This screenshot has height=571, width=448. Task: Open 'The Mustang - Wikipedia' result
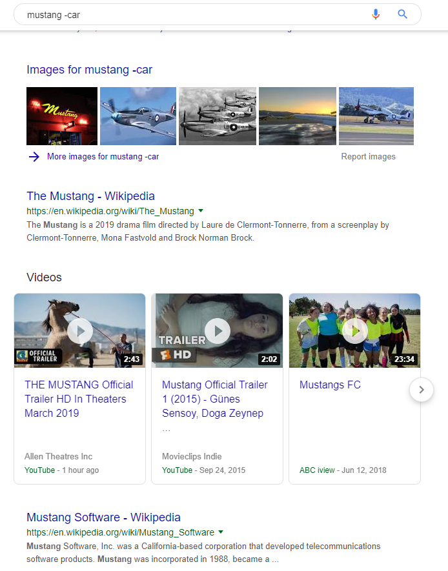tap(90, 196)
